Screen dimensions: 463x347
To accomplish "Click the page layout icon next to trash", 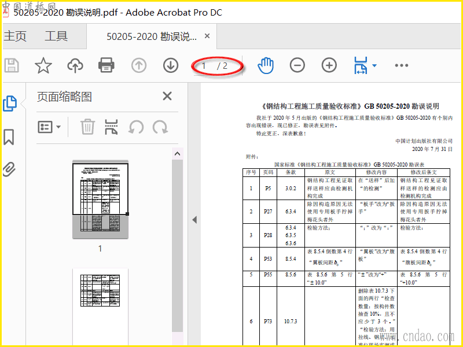I will point(111,127).
